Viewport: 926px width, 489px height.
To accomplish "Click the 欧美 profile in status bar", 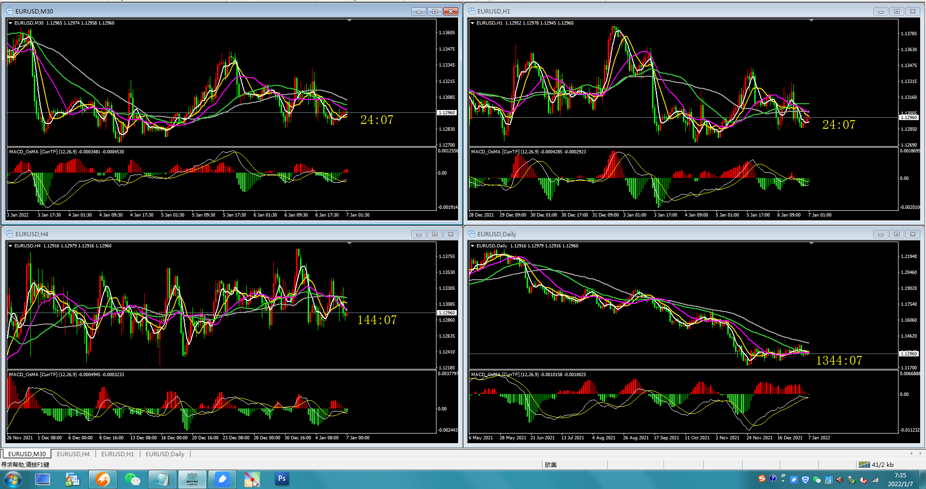I will (551, 465).
